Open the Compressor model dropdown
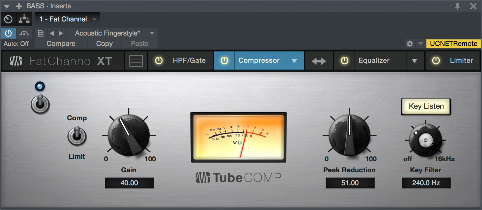The image size is (482, 210). (x=294, y=61)
